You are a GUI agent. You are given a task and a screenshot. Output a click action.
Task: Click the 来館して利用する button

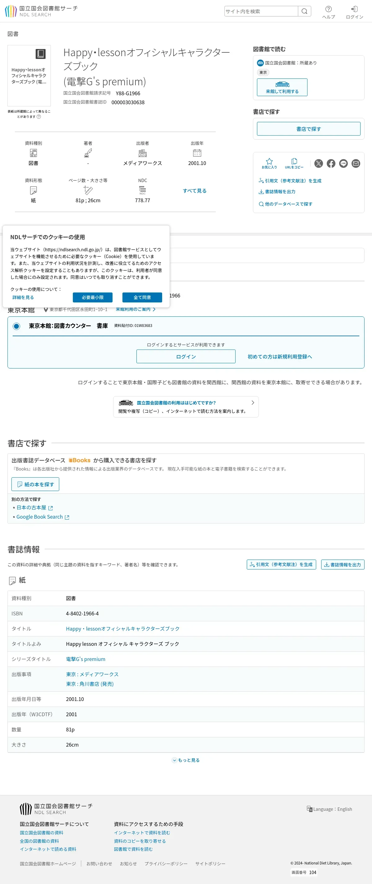(282, 87)
